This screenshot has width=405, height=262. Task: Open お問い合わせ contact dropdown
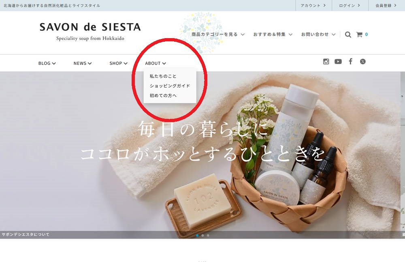coord(318,34)
